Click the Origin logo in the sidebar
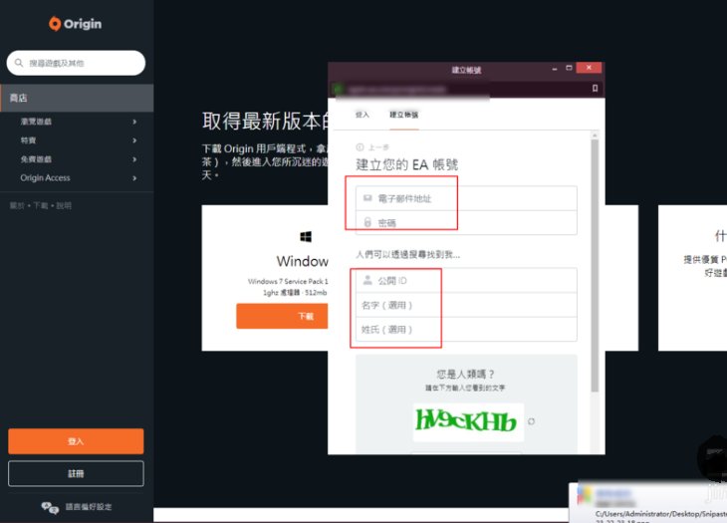The image size is (727, 523). (x=75, y=24)
